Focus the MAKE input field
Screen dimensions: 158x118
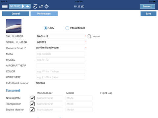click(61, 54)
